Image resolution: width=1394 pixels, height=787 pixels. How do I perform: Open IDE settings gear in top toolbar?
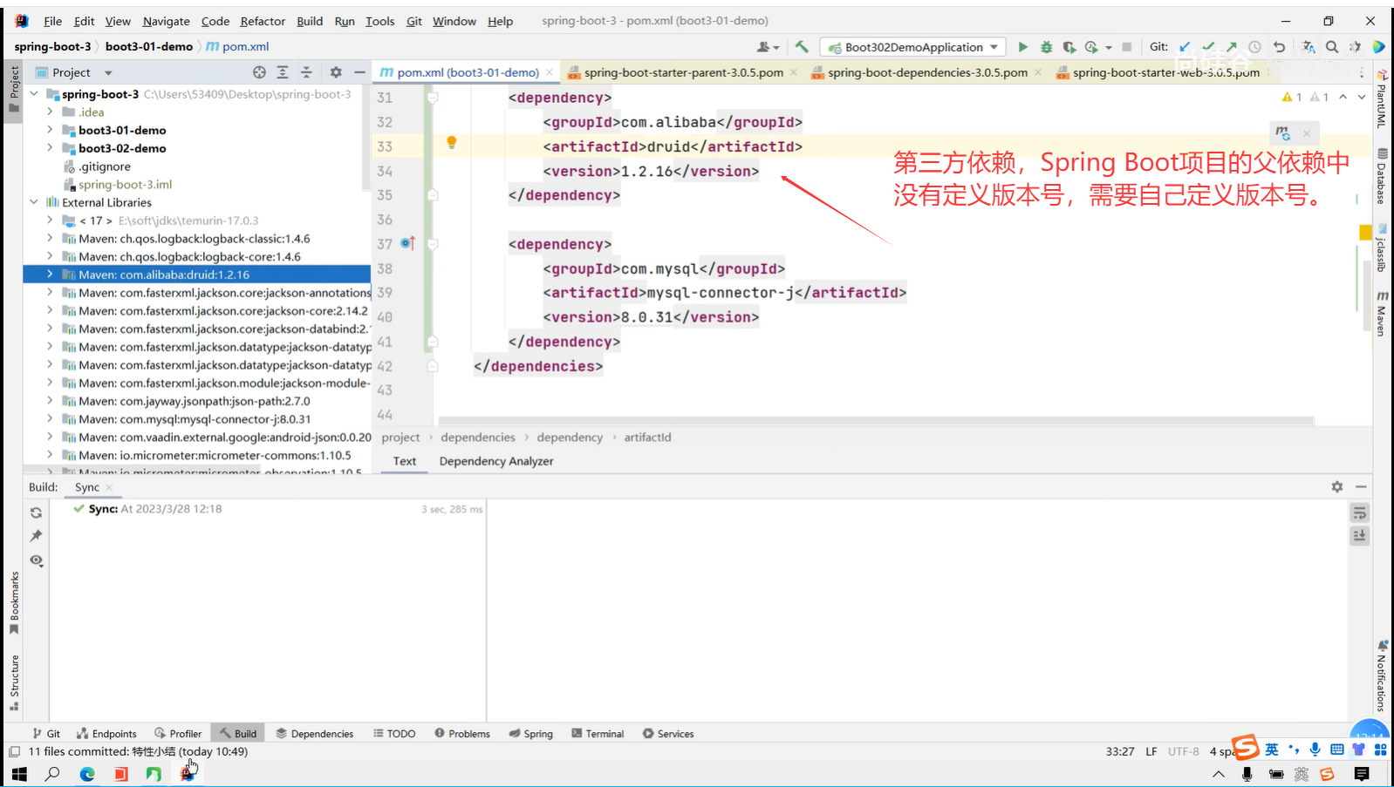point(1355,47)
